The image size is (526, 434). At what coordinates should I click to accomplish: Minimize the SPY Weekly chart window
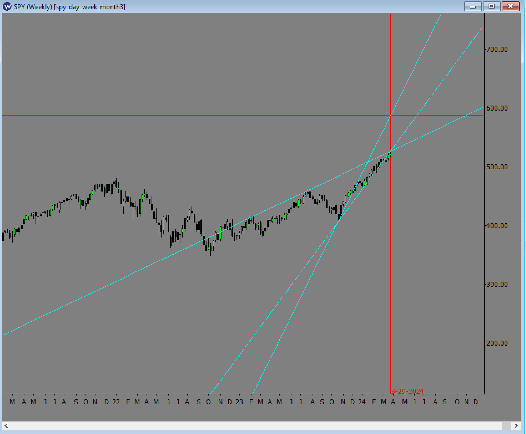pyautogui.click(x=473, y=6)
